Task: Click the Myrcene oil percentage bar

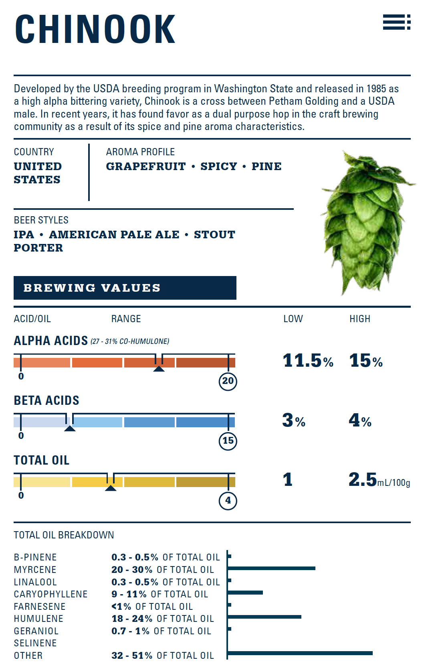Action: click(x=271, y=569)
